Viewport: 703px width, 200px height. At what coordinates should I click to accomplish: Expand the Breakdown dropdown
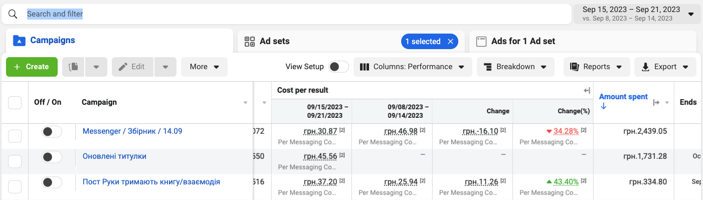coord(515,67)
